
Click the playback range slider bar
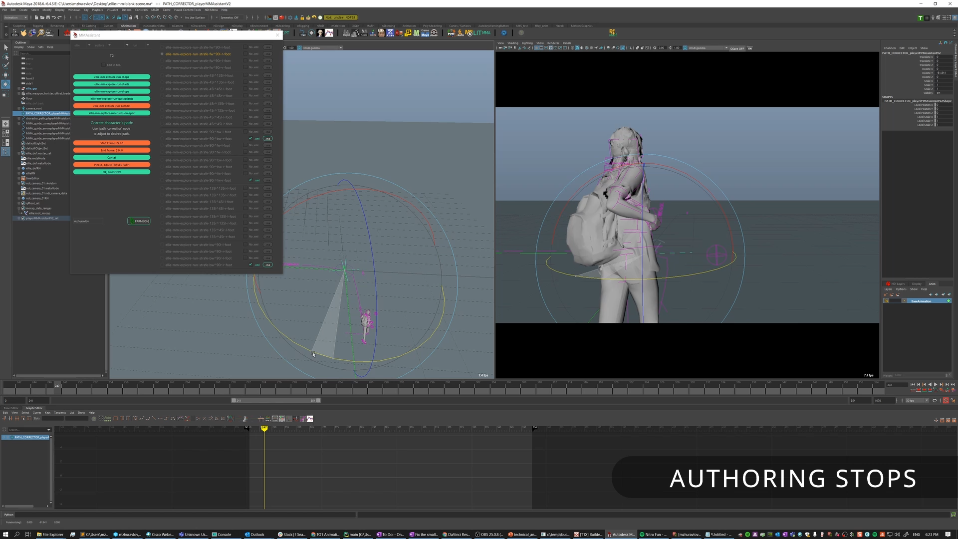[276, 400]
